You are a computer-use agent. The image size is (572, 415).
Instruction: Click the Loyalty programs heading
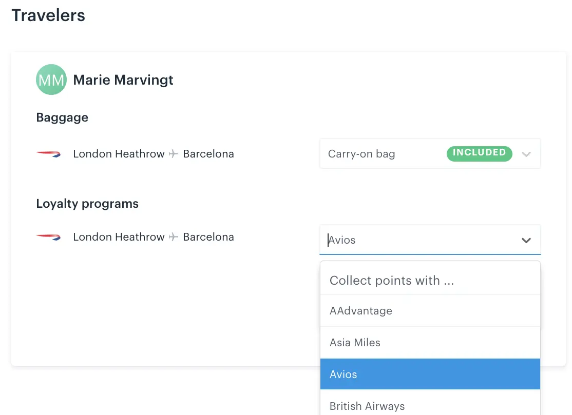[87, 204]
